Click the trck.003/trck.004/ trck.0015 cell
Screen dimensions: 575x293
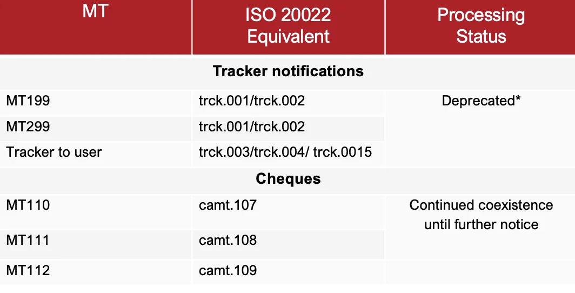point(285,152)
